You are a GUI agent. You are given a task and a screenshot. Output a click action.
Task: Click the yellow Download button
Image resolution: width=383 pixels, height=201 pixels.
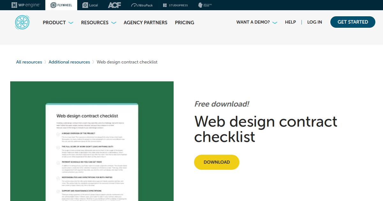[x=217, y=162]
